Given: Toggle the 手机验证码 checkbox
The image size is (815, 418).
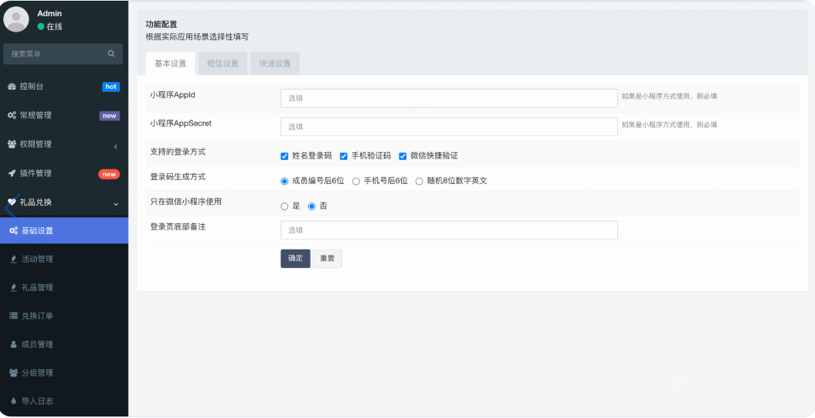Looking at the screenshot, I should (x=344, y=156).
